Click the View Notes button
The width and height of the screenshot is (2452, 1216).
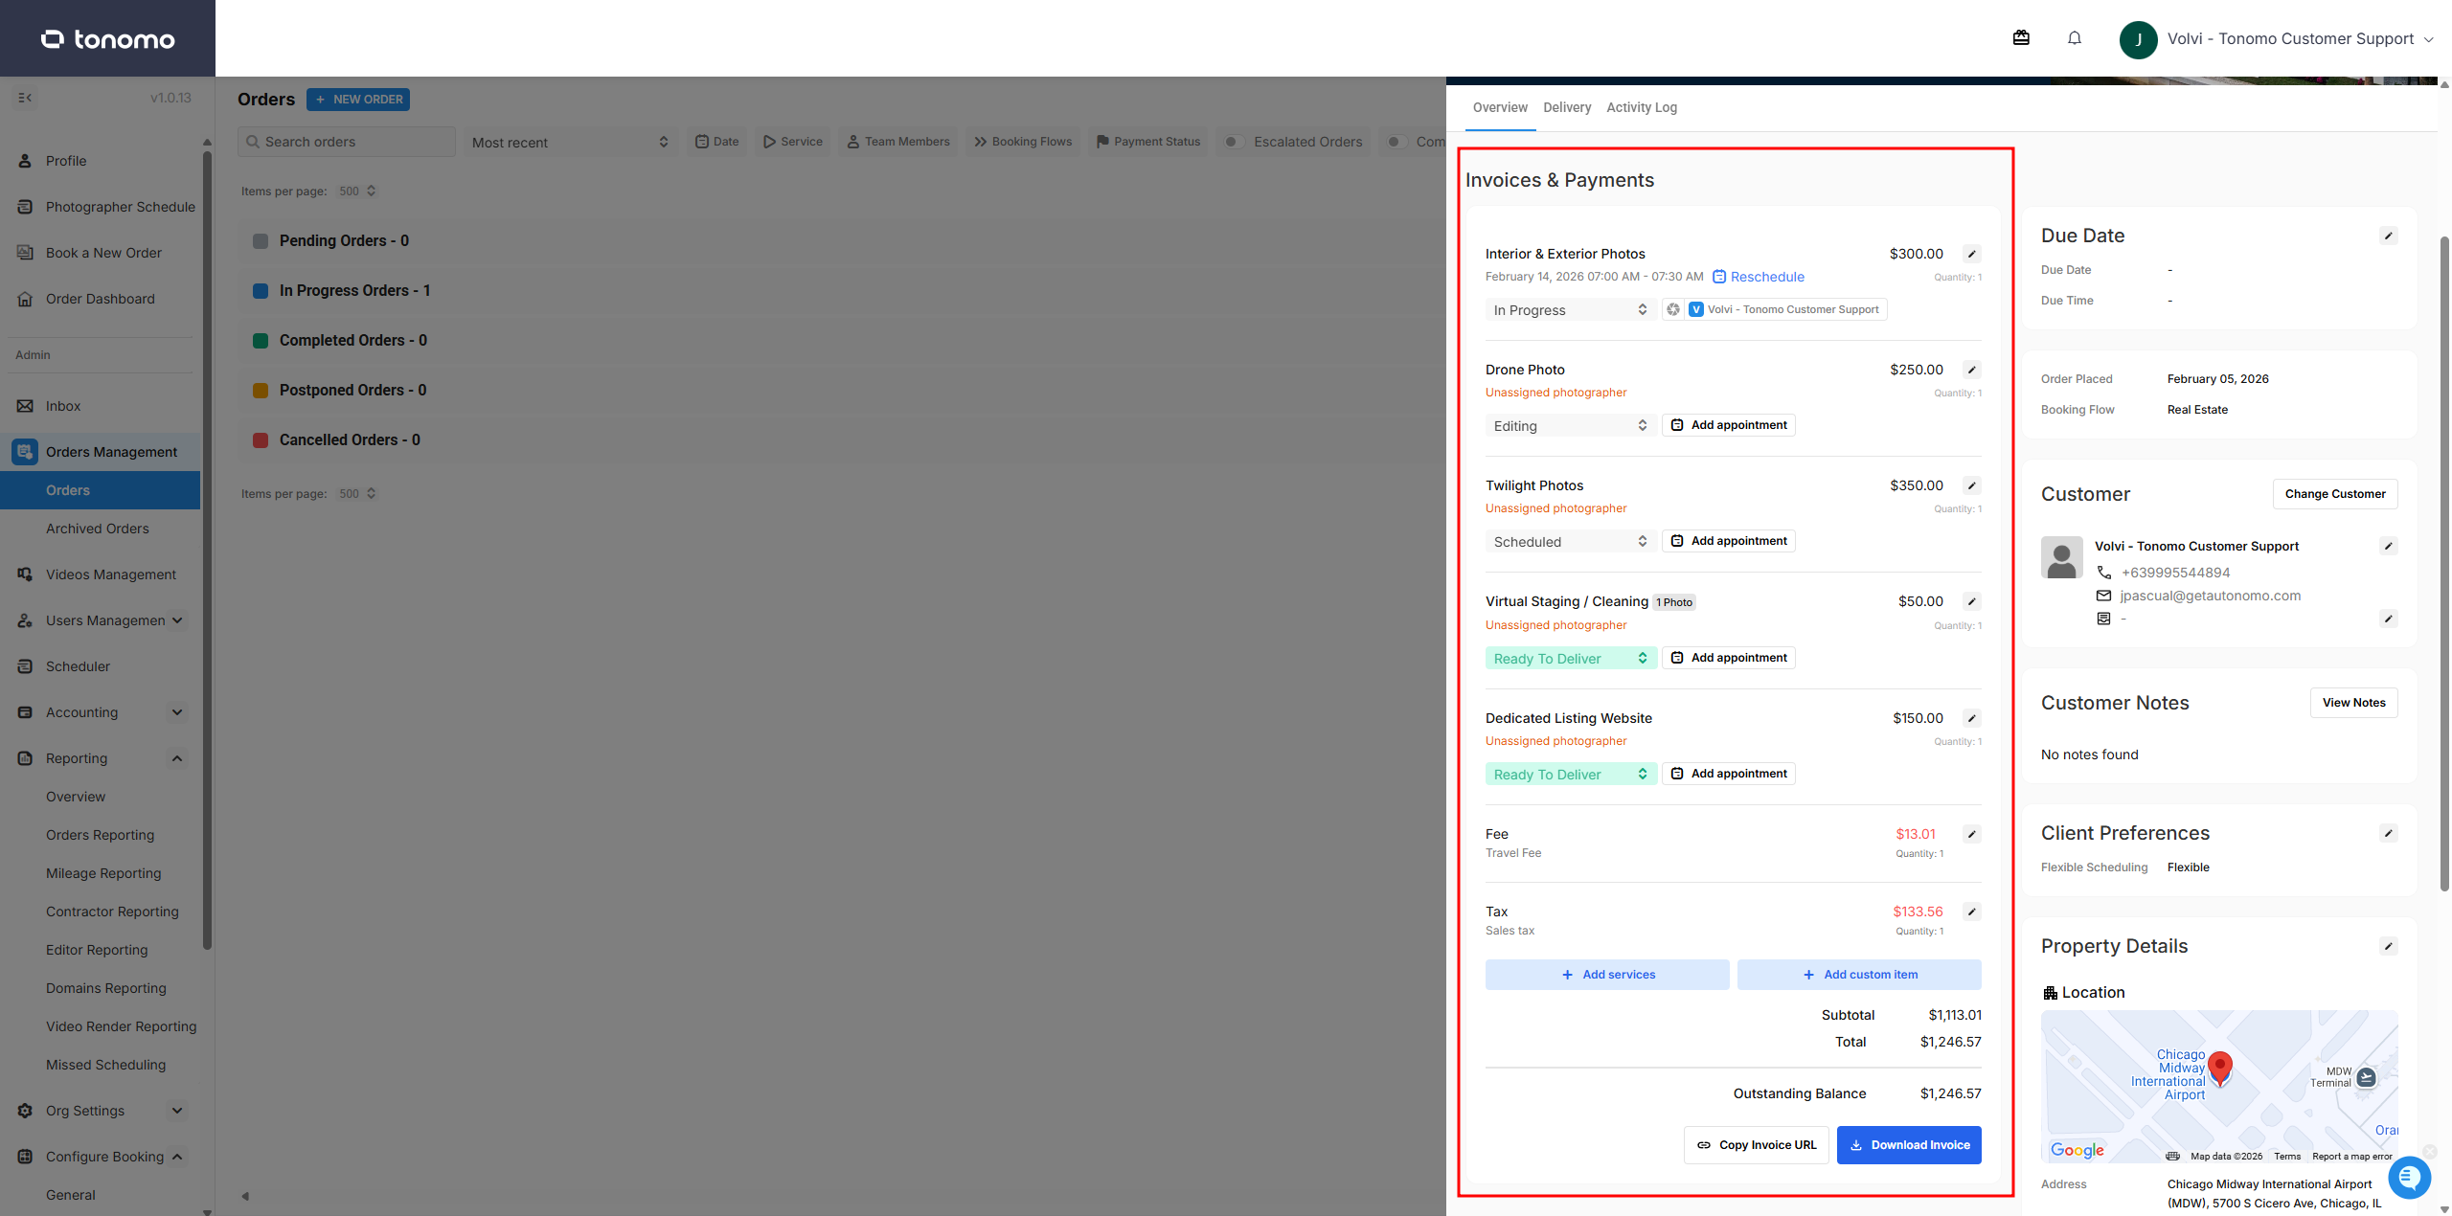[x=2354, y=703]
